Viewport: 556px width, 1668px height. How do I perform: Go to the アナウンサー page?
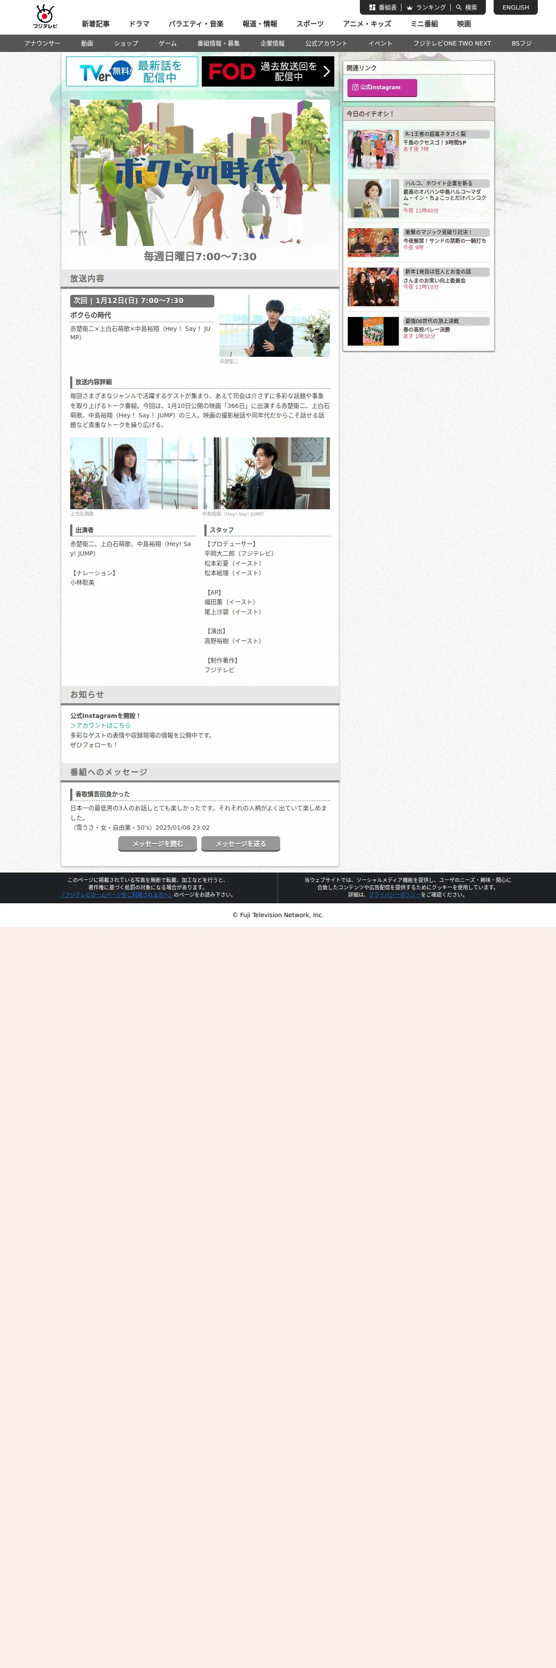click(43, 43)
